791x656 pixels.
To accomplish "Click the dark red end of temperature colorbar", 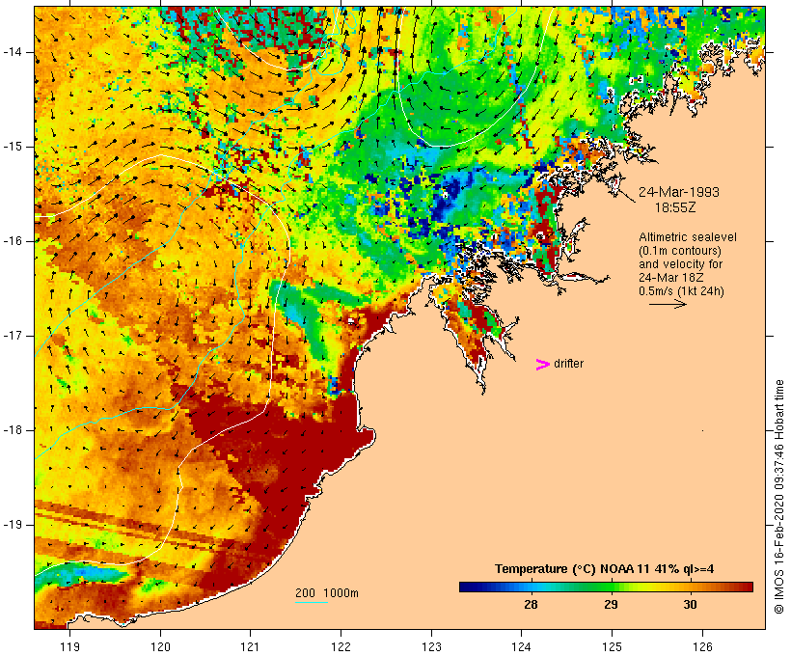I will 746,587.
